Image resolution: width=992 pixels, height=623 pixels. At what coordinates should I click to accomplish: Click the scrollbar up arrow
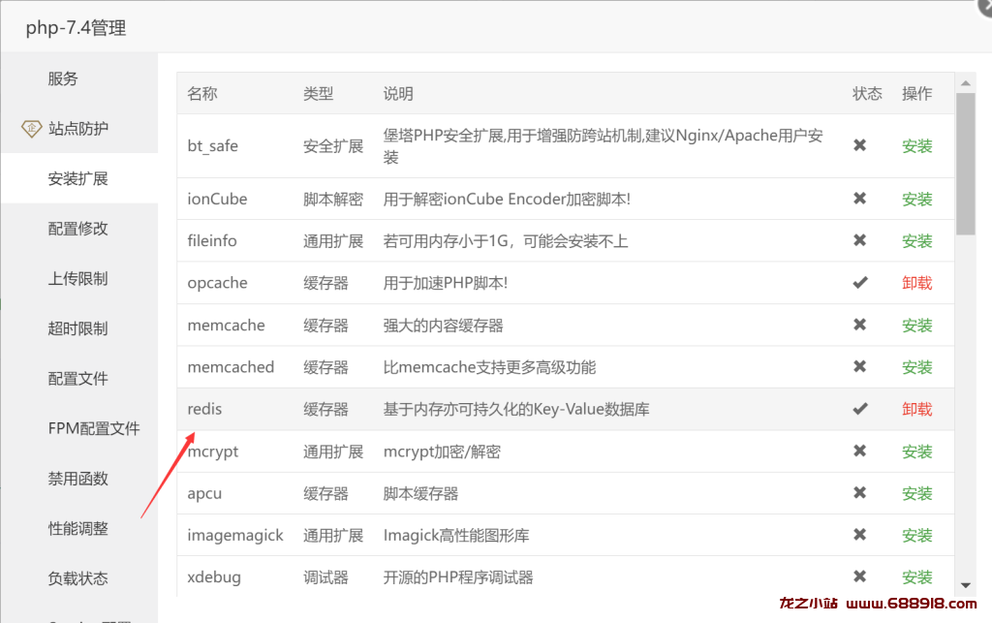pyautogui.click(x=966, y=83)
